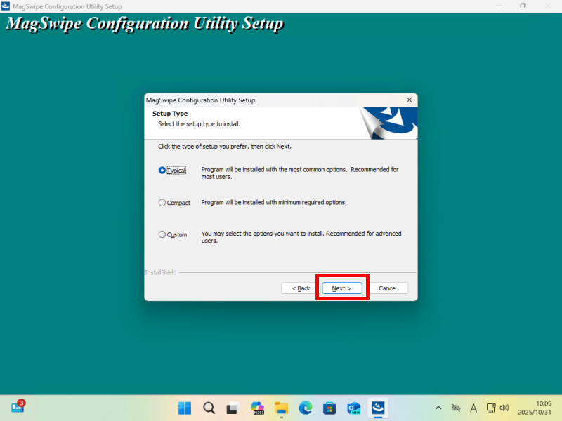The width and height of the screenshot is (562, 421).
Task: Choose the Compact setup option
Action: pyautogui.click(x=162, y=203)
